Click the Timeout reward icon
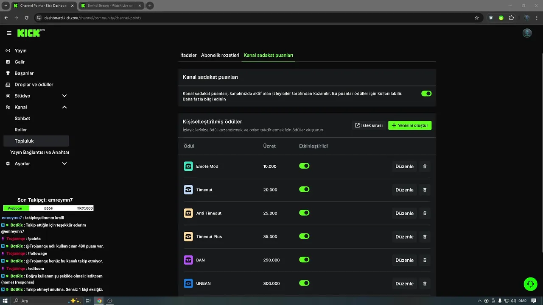Viewport: 543px width, 305px height. pos(188,190)
